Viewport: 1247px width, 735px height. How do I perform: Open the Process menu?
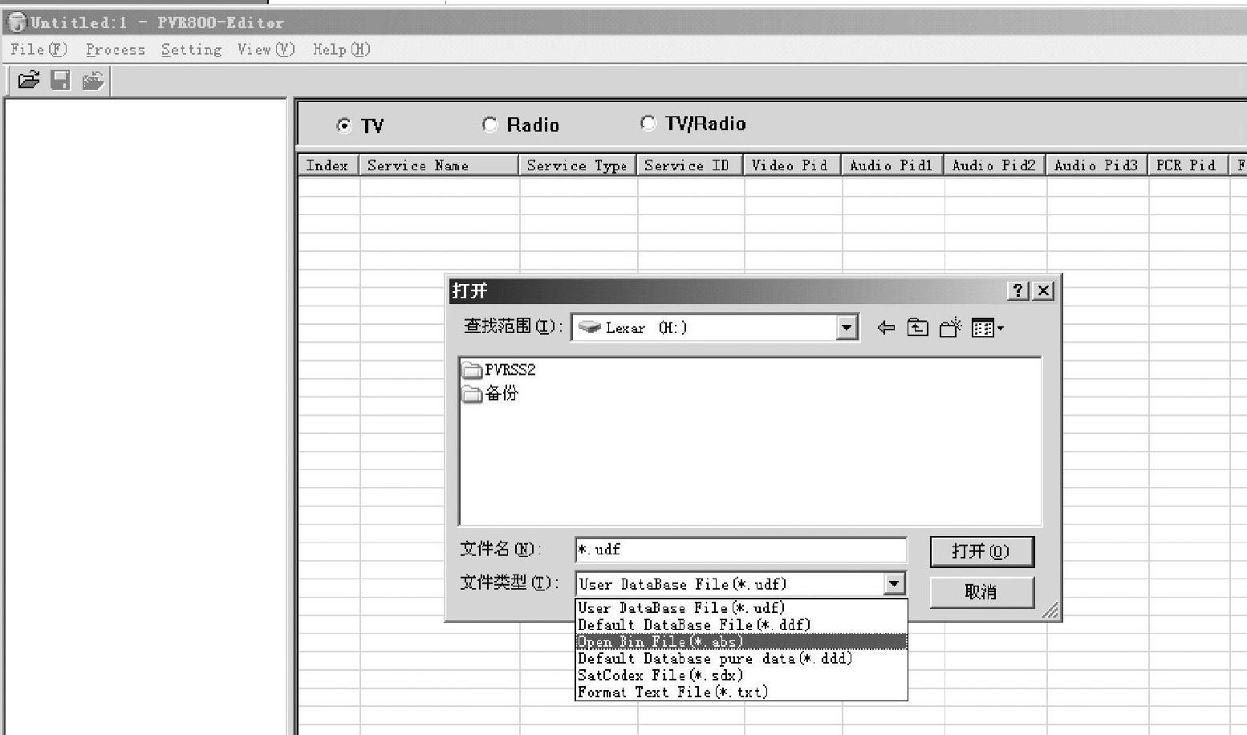(x=116, y=50)
